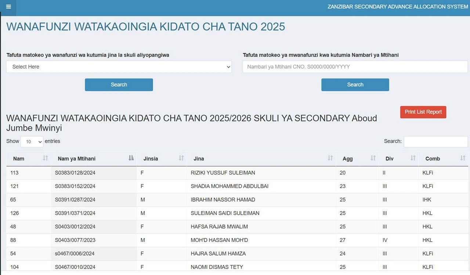Click the Div value IV in Moh'd Hassan row
Image resolution: width=470 pixels, height=275 pixels.
(385, 240)
